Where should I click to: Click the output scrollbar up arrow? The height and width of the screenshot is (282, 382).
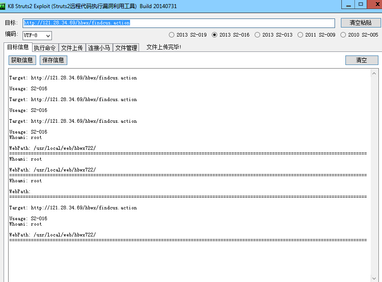[x=374, y=73]
